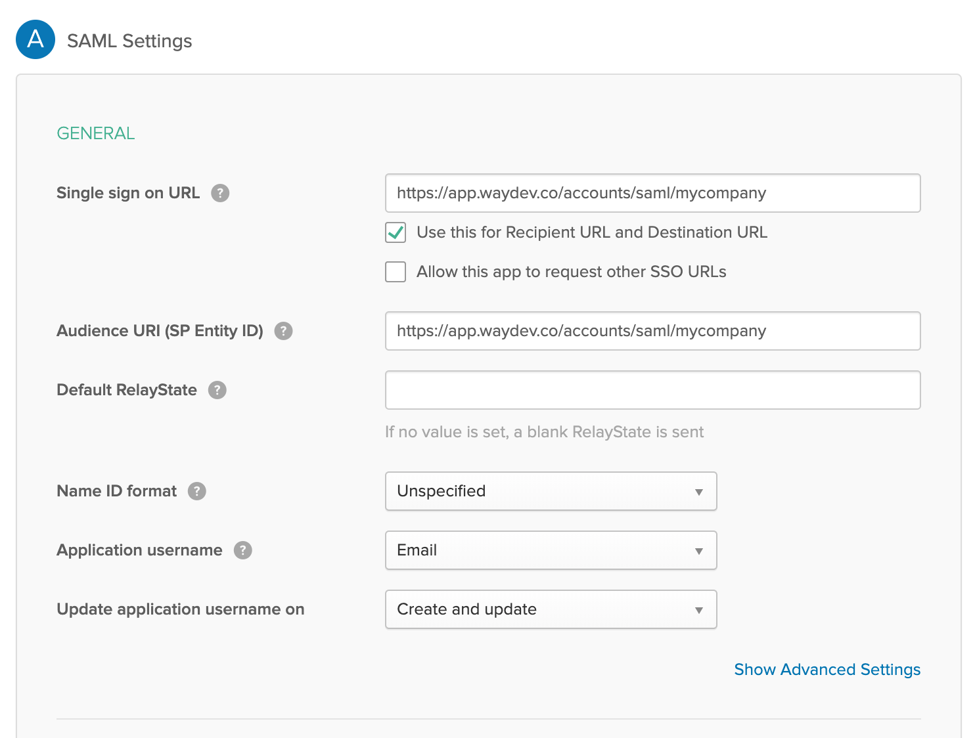Screen dimensions: 975x738
Task: Click the SAML Settings heading
Action: [129, 41]
